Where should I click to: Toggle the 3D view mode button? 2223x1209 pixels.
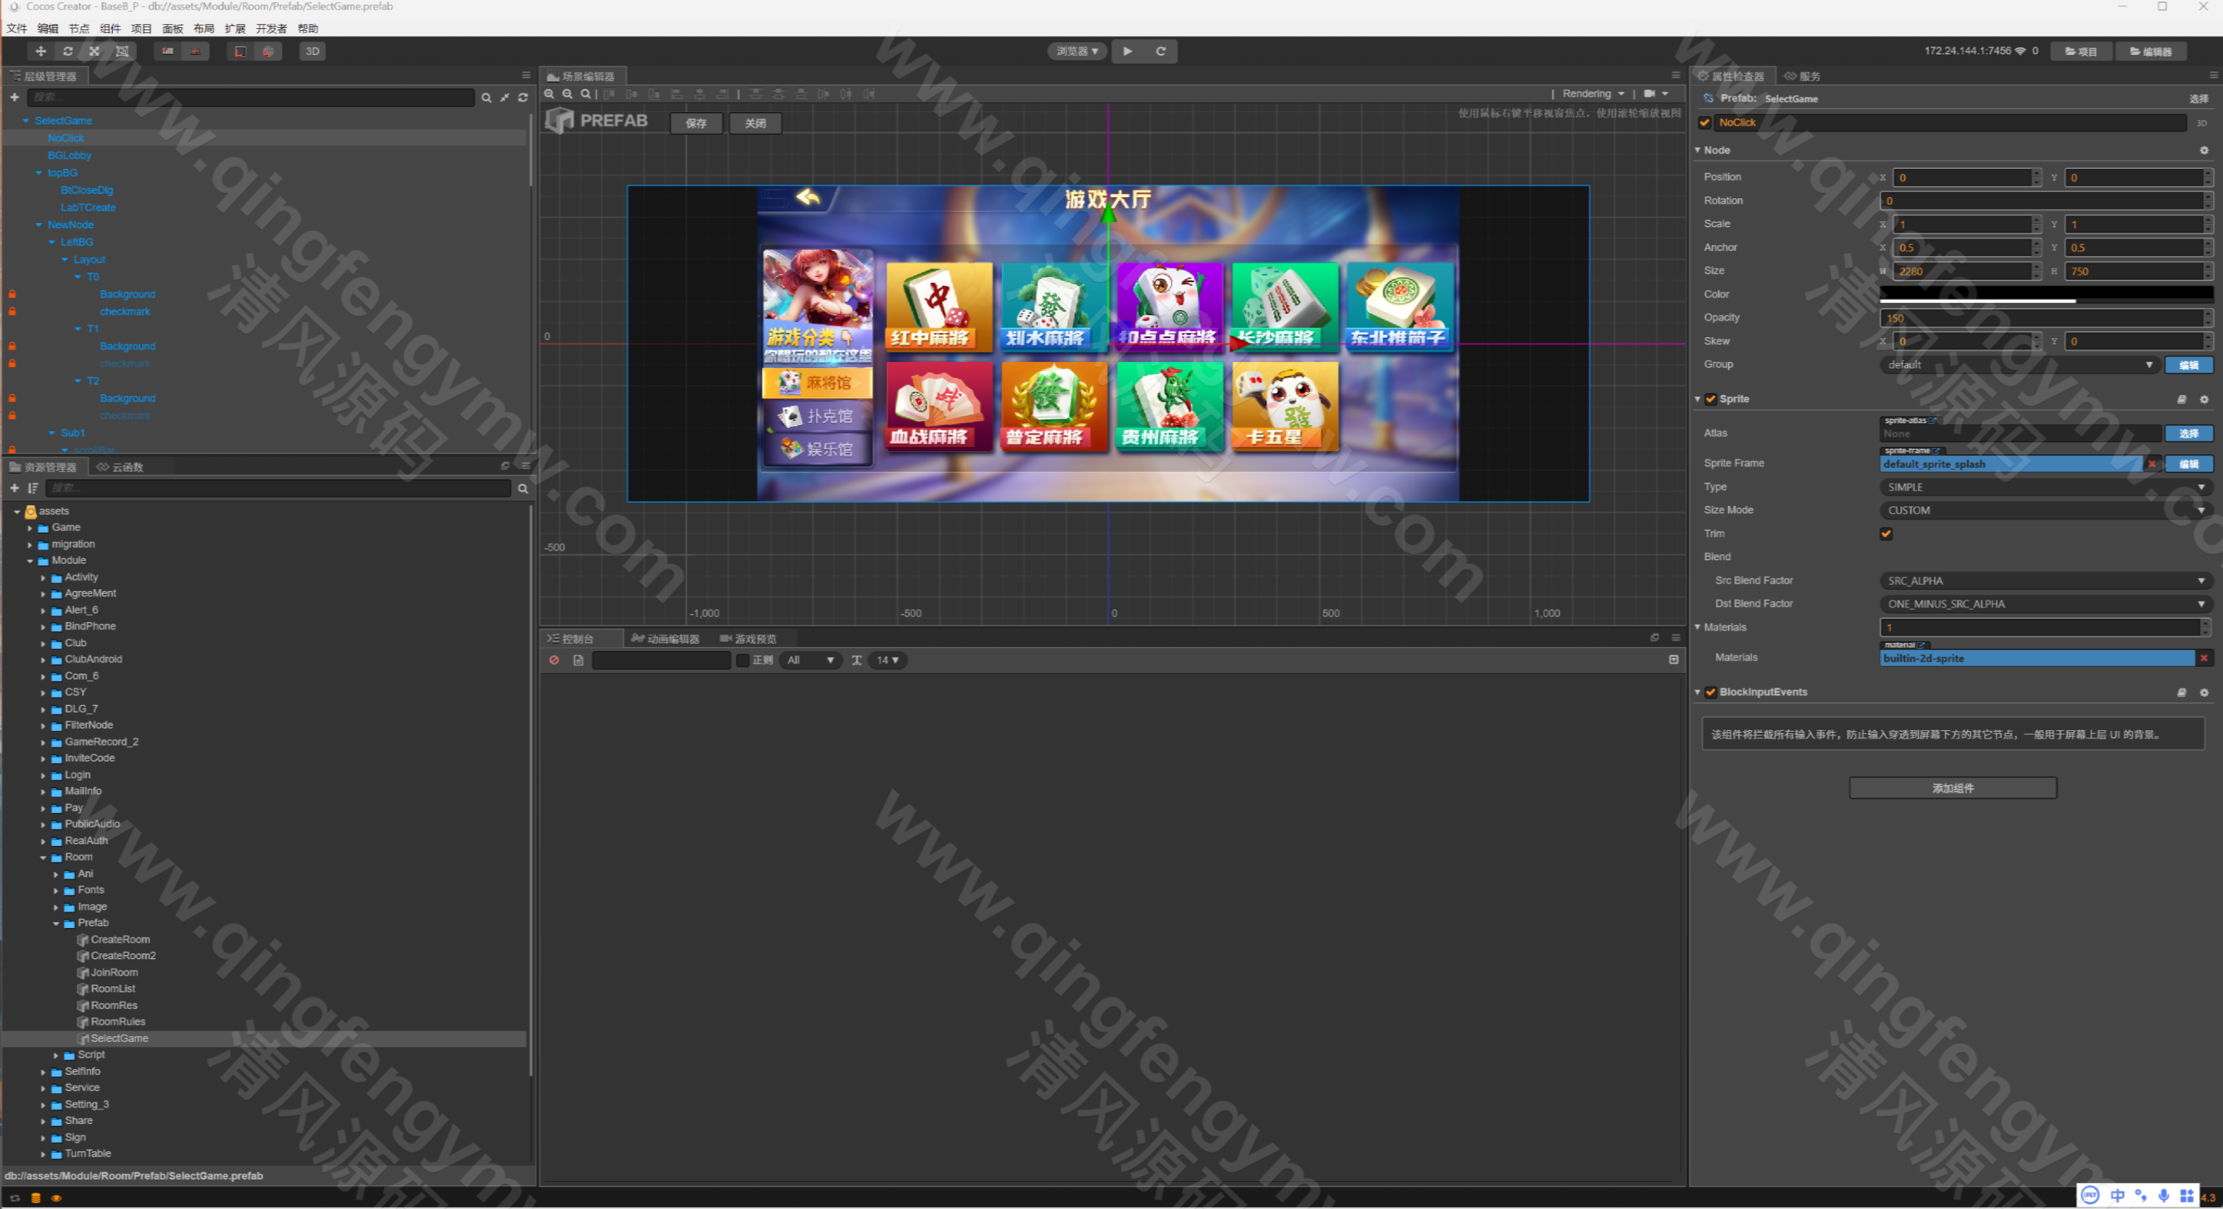312,51
